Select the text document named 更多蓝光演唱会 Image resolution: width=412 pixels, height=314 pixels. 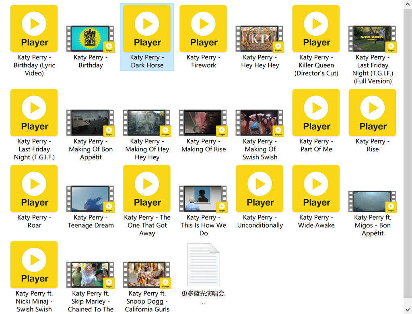(x=203, y=265)
